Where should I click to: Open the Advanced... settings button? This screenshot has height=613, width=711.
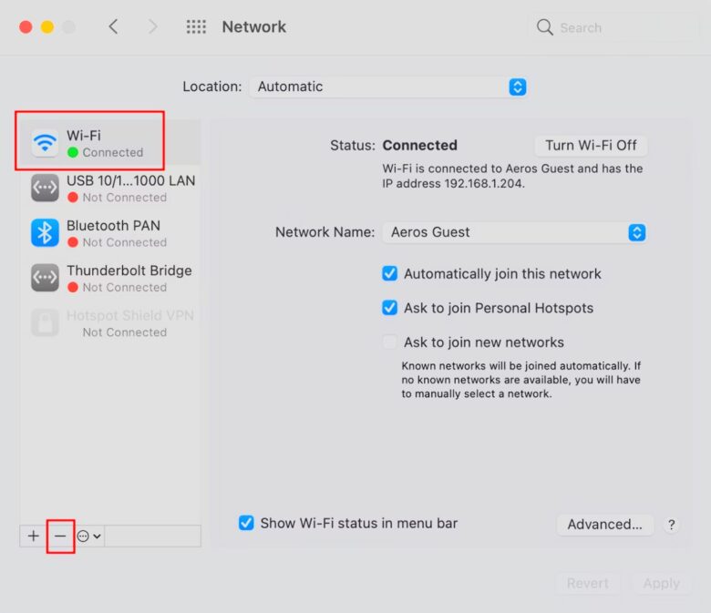604,525
